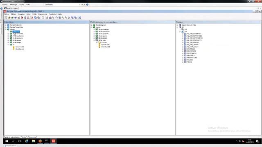Open the Administration Tool Fichier menu
262x147 pixels.
pos(7,14)
